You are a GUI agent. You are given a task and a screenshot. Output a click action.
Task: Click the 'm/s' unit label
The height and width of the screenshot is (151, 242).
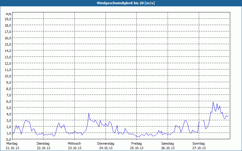pyautogui.click(x=8, y=14)
